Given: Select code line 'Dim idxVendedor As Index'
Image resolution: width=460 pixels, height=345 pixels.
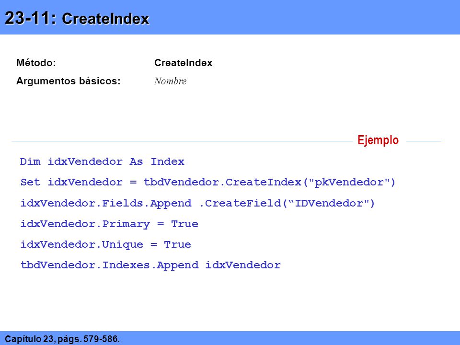Looking at the screenshot, I should tap(102, 161).
